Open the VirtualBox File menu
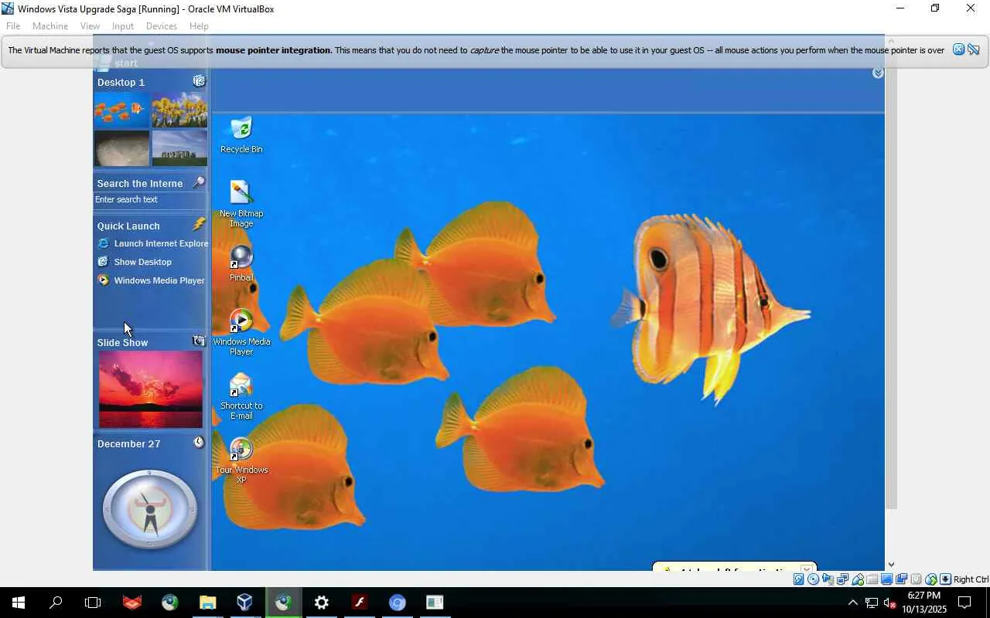The image size is (990, 618). point(13,25)
